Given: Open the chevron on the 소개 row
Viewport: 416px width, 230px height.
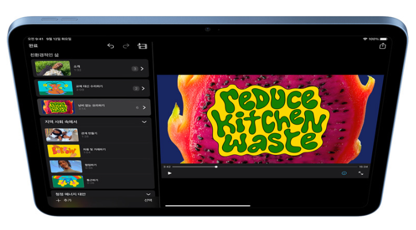Looking at the screenshot, I should [x=142, y=69].
